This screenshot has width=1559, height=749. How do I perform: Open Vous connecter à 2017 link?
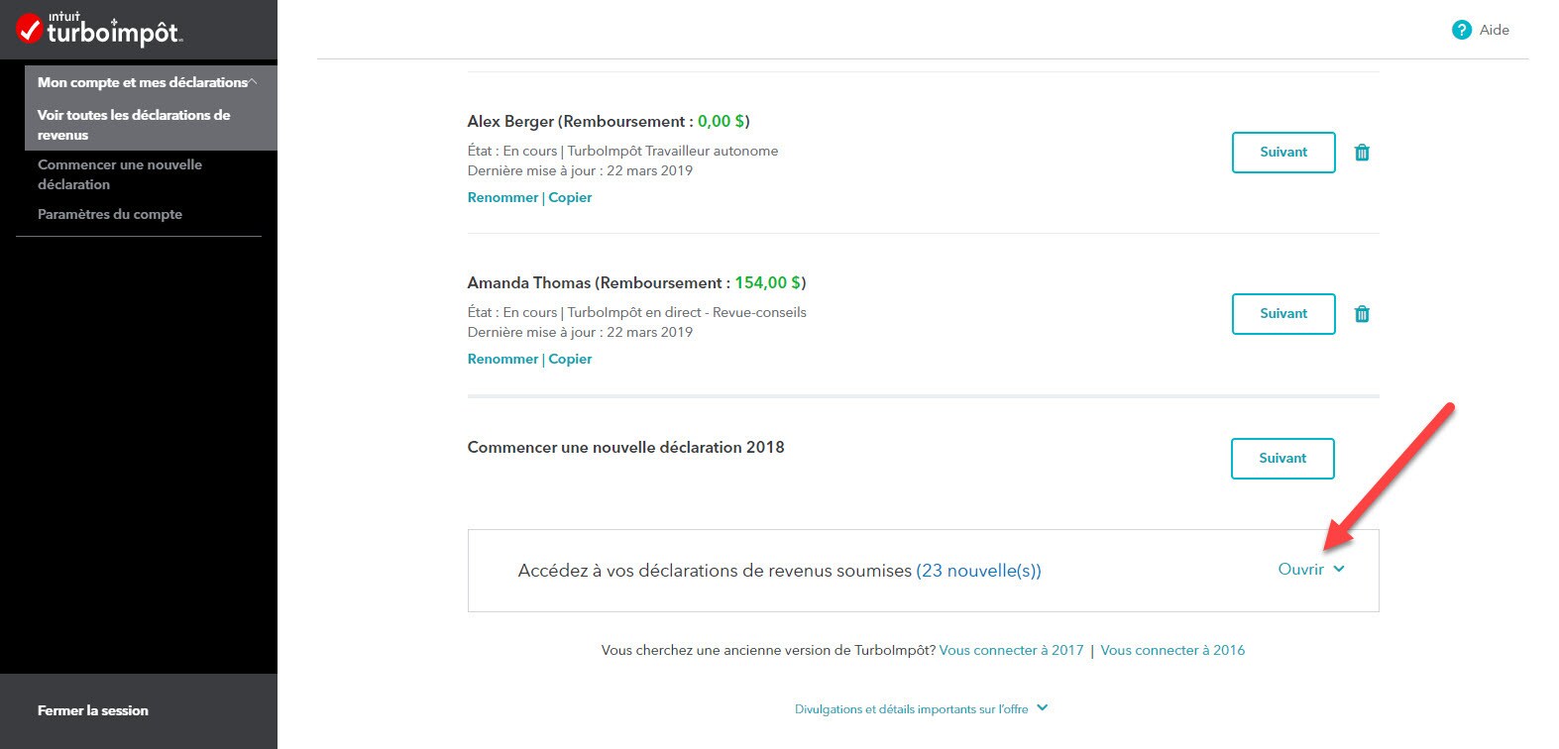coord(1011,650)
